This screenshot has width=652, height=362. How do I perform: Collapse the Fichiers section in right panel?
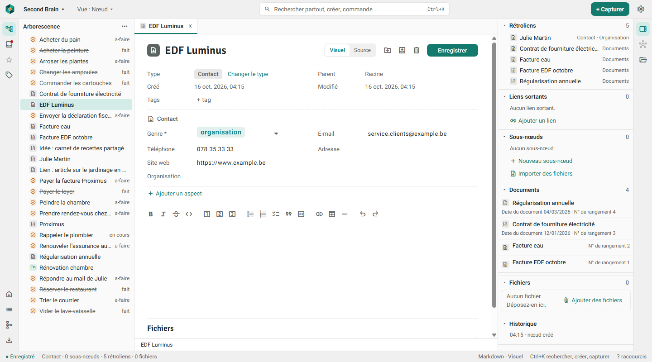(504, 283)
